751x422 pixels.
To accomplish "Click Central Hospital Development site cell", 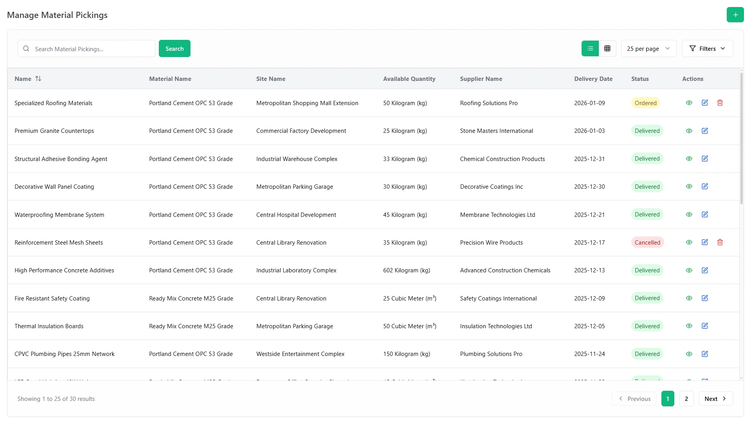I will pyautogui.click(x=296, y=215).
